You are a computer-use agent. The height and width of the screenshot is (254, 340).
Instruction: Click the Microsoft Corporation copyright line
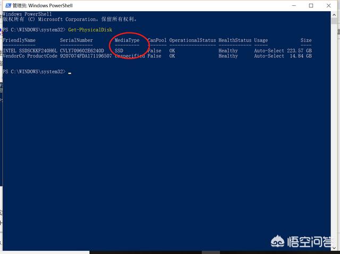click(70, 19)
